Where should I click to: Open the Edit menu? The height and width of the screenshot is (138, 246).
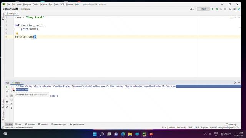13,5
